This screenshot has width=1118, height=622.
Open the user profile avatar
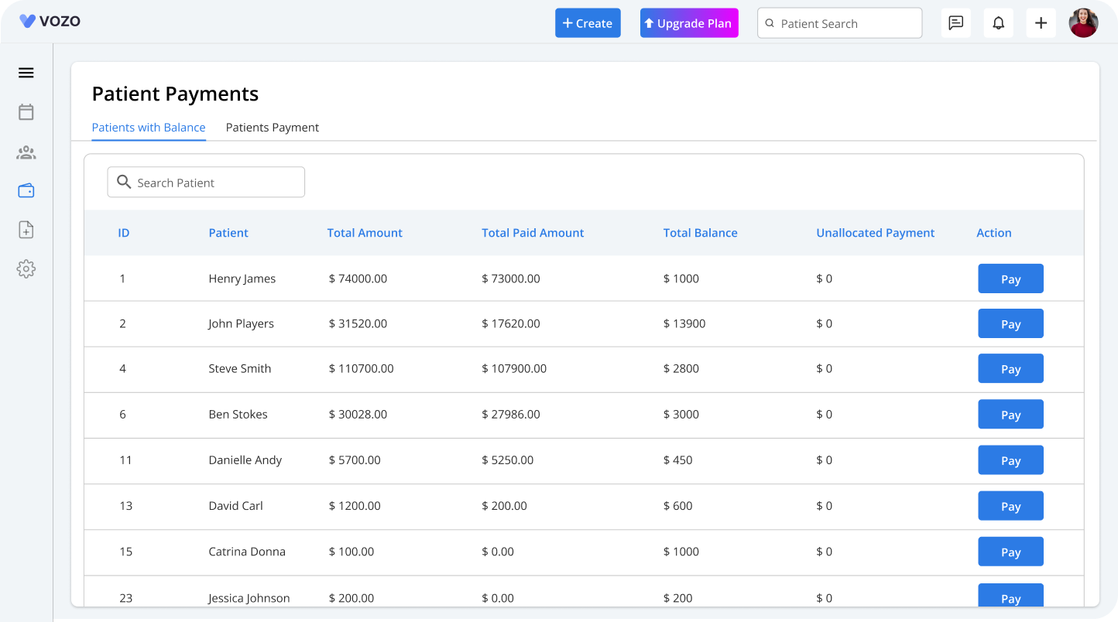(1084, 23)
